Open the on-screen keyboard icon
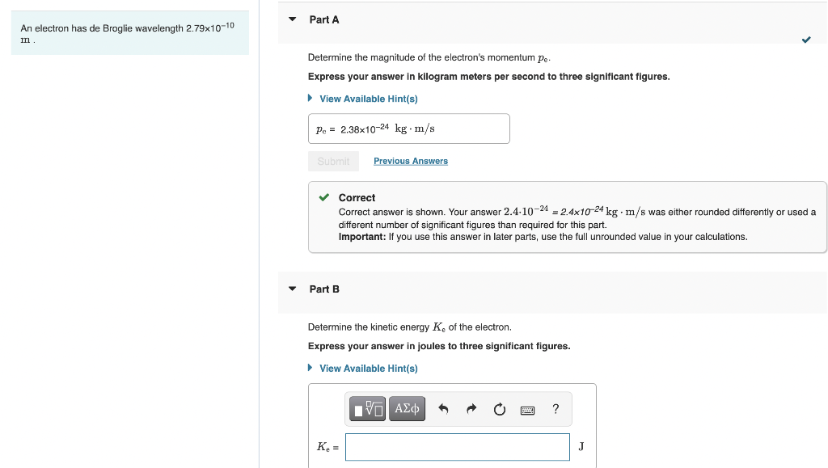This screenshot has height=468, width=828. coord(526,408)
